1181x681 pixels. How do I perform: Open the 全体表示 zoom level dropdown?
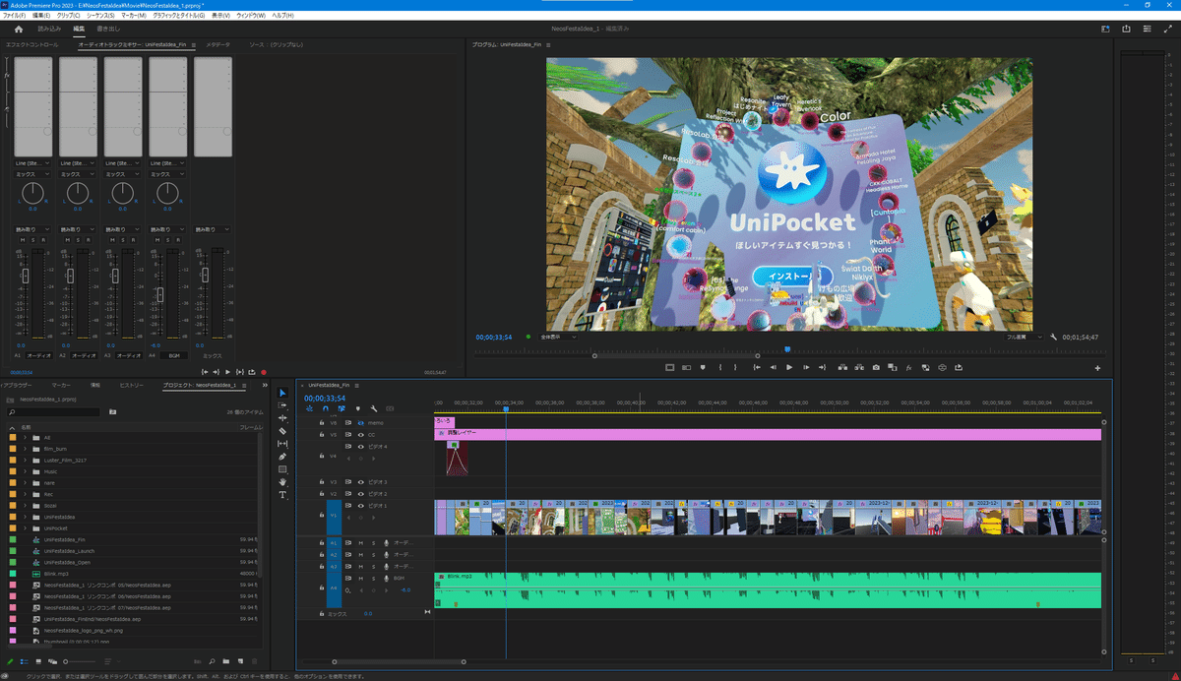[x=559, y=337]
